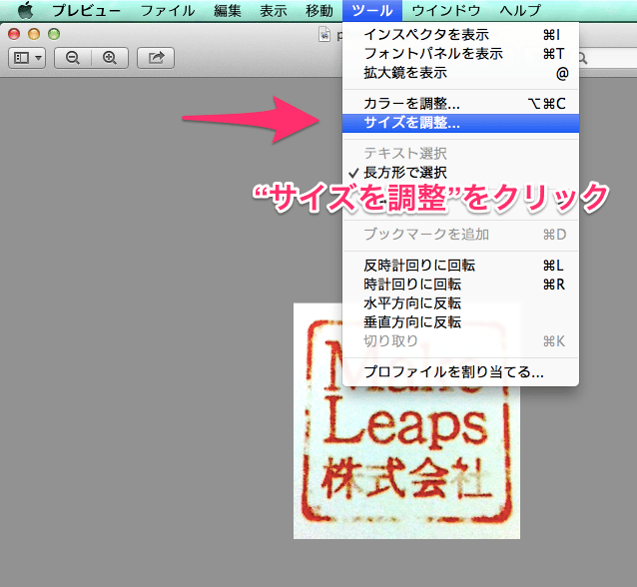Choose 水平方向に反転 from the menu
The width and height of the screenshot is (637, 587).
click(460, 303)
